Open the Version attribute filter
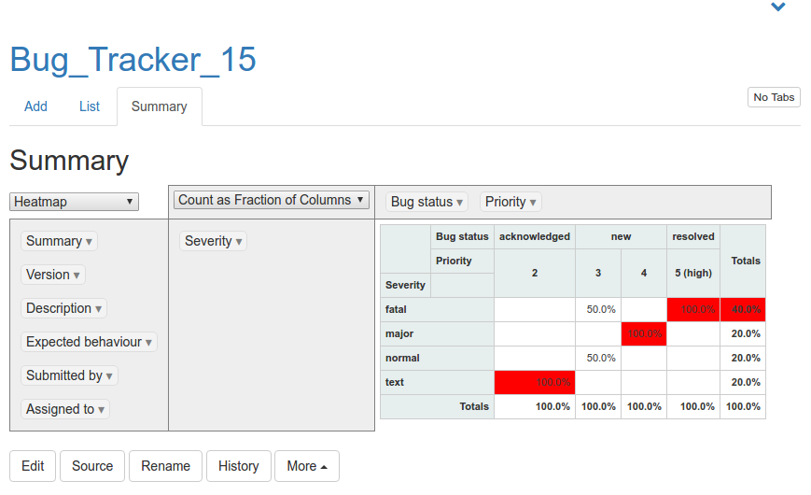Viewport: 811px width, 495px height. 77,276
